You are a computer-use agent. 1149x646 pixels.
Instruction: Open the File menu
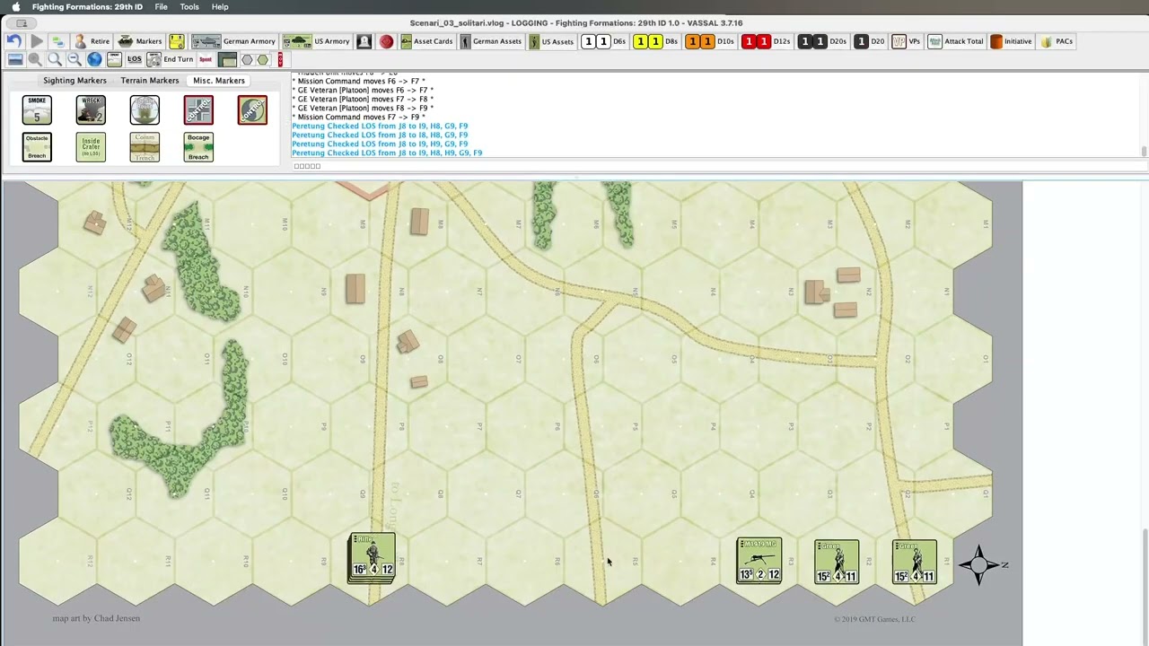point(161,6)
